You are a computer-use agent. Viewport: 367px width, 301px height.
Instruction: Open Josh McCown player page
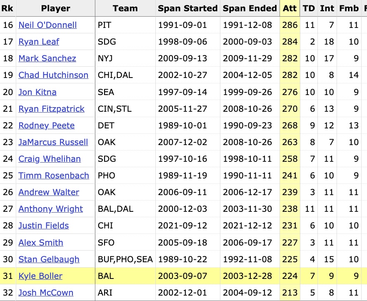click(46, 293)
